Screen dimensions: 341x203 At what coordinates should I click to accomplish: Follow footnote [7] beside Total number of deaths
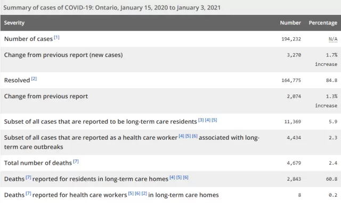tap(76, 162)
